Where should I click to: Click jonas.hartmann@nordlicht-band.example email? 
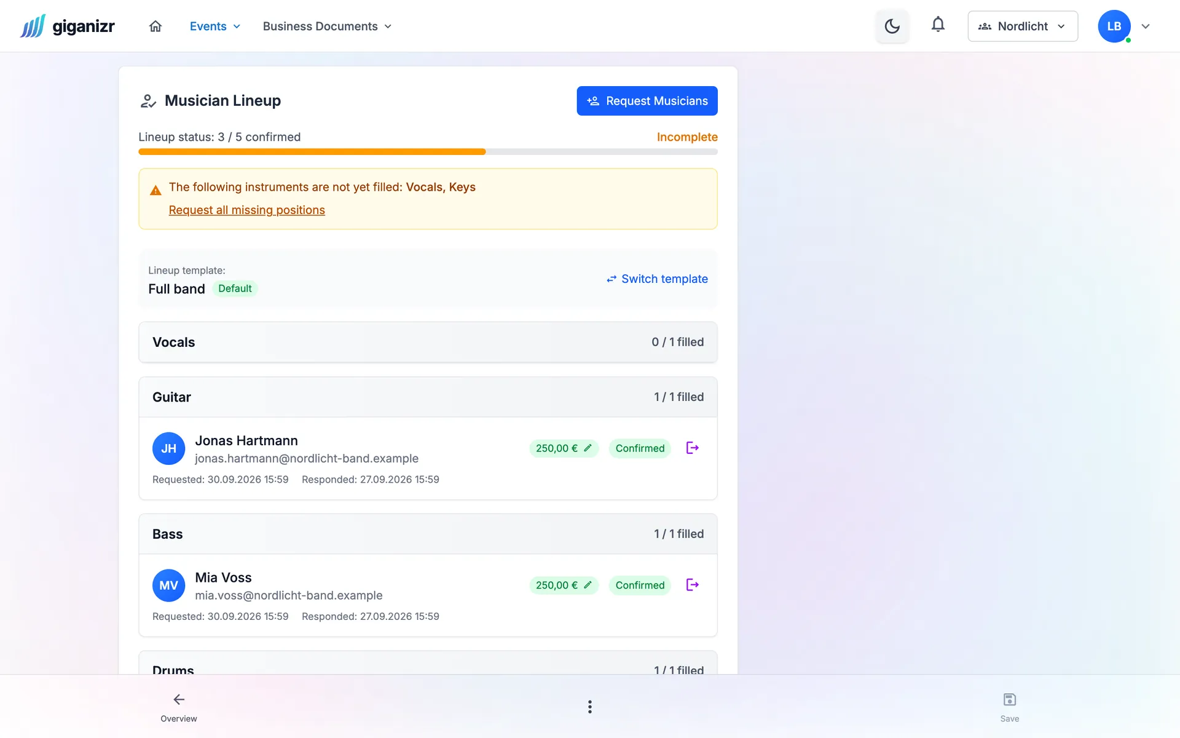pos(307,458)
